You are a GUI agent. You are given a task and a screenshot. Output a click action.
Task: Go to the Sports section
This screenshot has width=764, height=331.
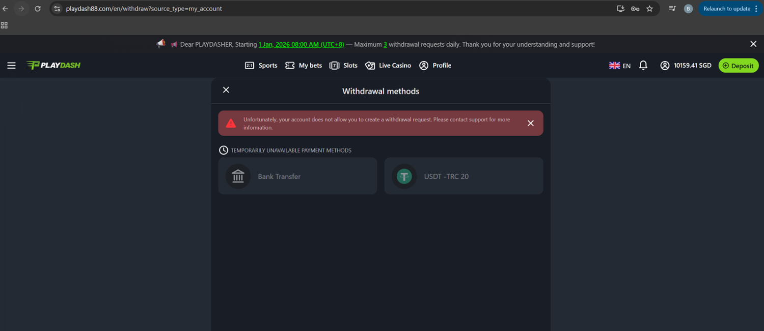[x=261, y=66]
